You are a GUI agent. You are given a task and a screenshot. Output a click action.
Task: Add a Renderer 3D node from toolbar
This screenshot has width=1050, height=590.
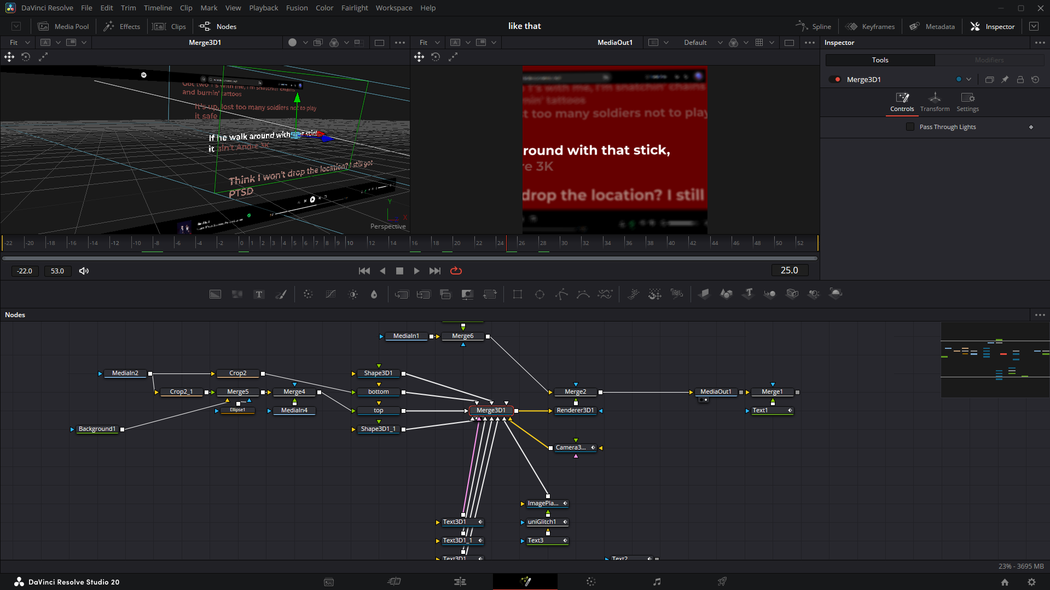(x=836, y=294)
